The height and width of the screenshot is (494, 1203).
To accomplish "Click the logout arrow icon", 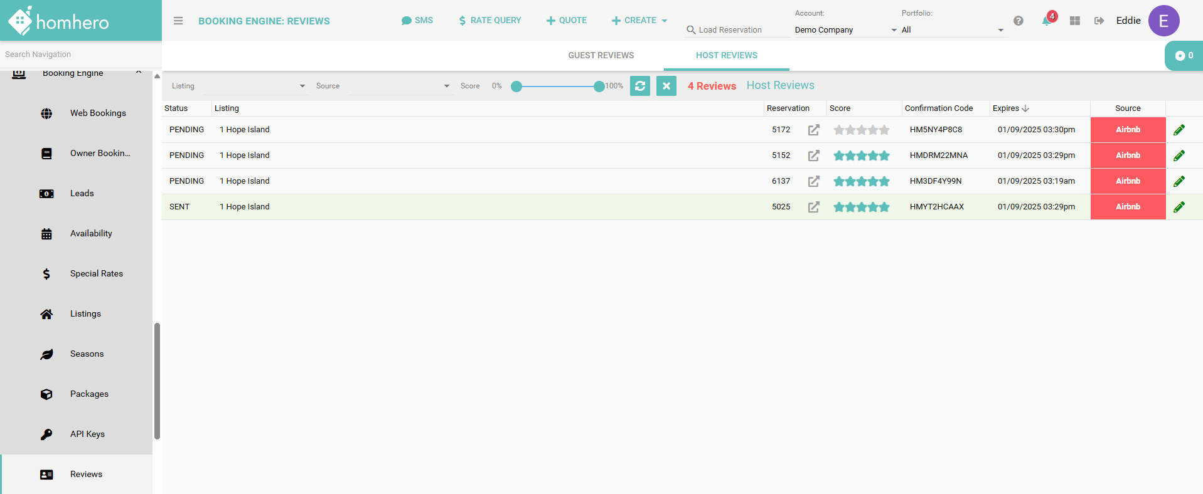I will click(x=1099, y=21).
